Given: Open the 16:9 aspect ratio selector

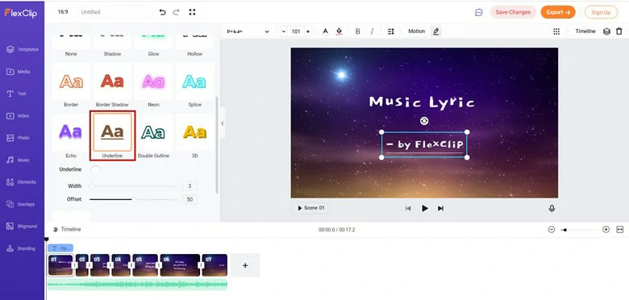Looking at the screenshot, I should (63, 12).
